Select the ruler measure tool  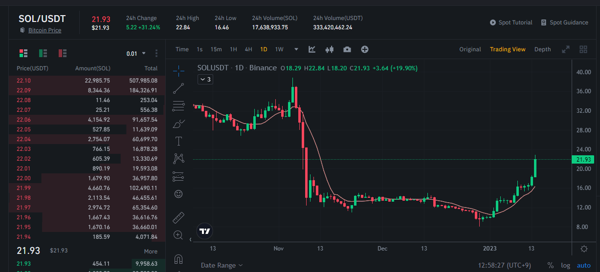click(178, 217)
